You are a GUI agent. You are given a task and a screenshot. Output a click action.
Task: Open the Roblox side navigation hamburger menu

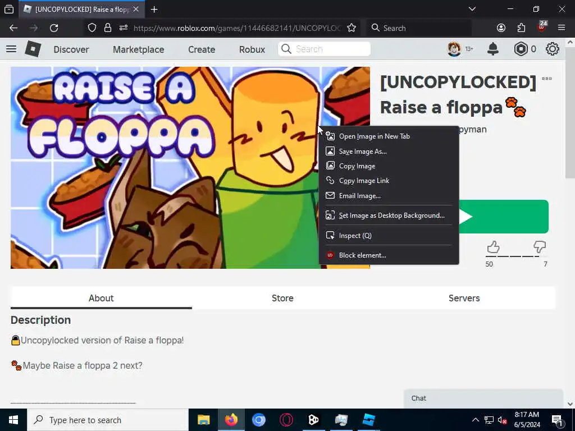click(11, 49)
